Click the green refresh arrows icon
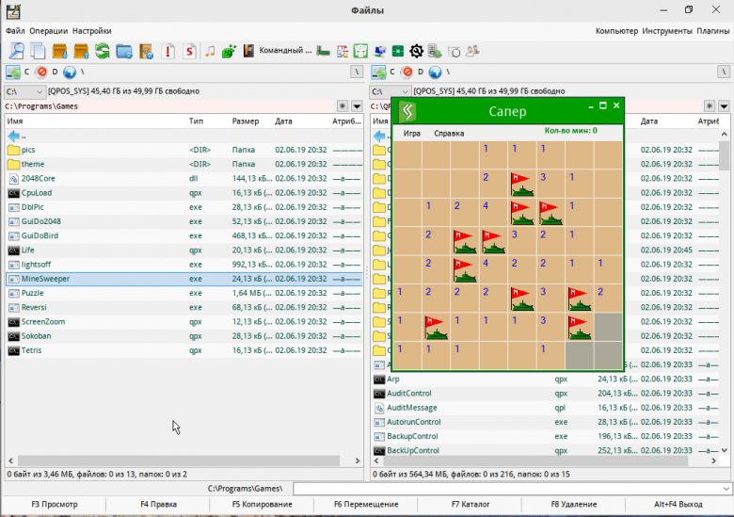This screenshot has height=517, width=734. click(x=102, y=51)
